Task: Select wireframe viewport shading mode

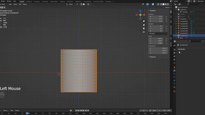Action: [161, 4]
